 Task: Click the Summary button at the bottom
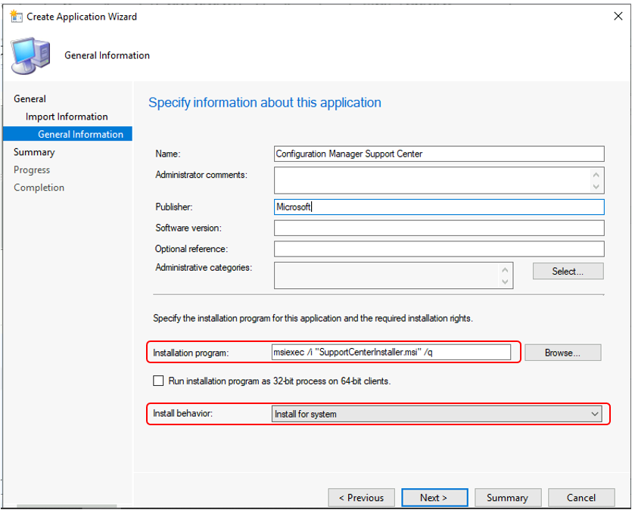click(508, 498)
